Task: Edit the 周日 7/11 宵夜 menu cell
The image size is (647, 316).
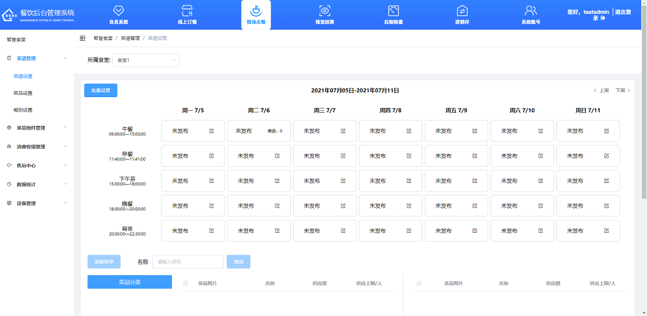Action: click(x=606, y=230)
